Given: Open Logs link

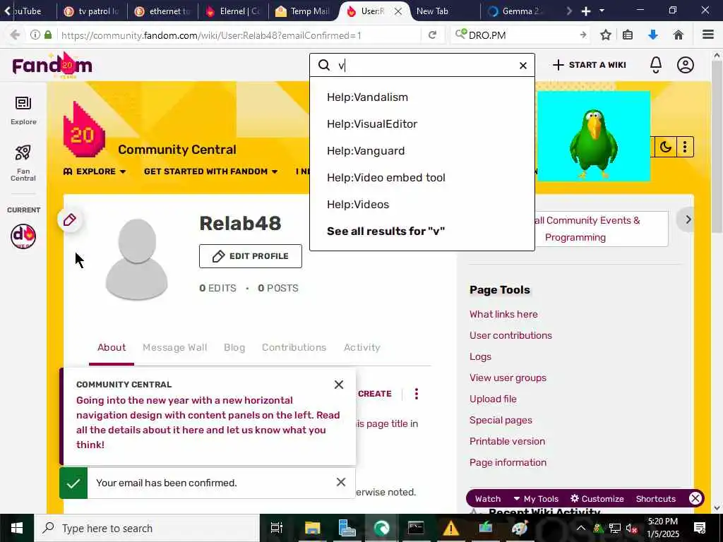Looking at the screenshot, I should click(x=480, y=356).
